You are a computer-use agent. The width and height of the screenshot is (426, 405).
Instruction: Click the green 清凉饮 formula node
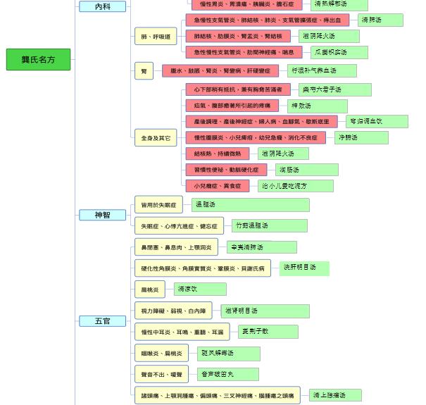(200, 289)
